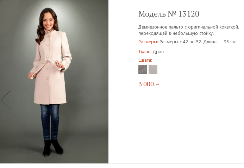244x168 pixels.
Task: Go to the previous product using left arrow
Action: (6, 100)
